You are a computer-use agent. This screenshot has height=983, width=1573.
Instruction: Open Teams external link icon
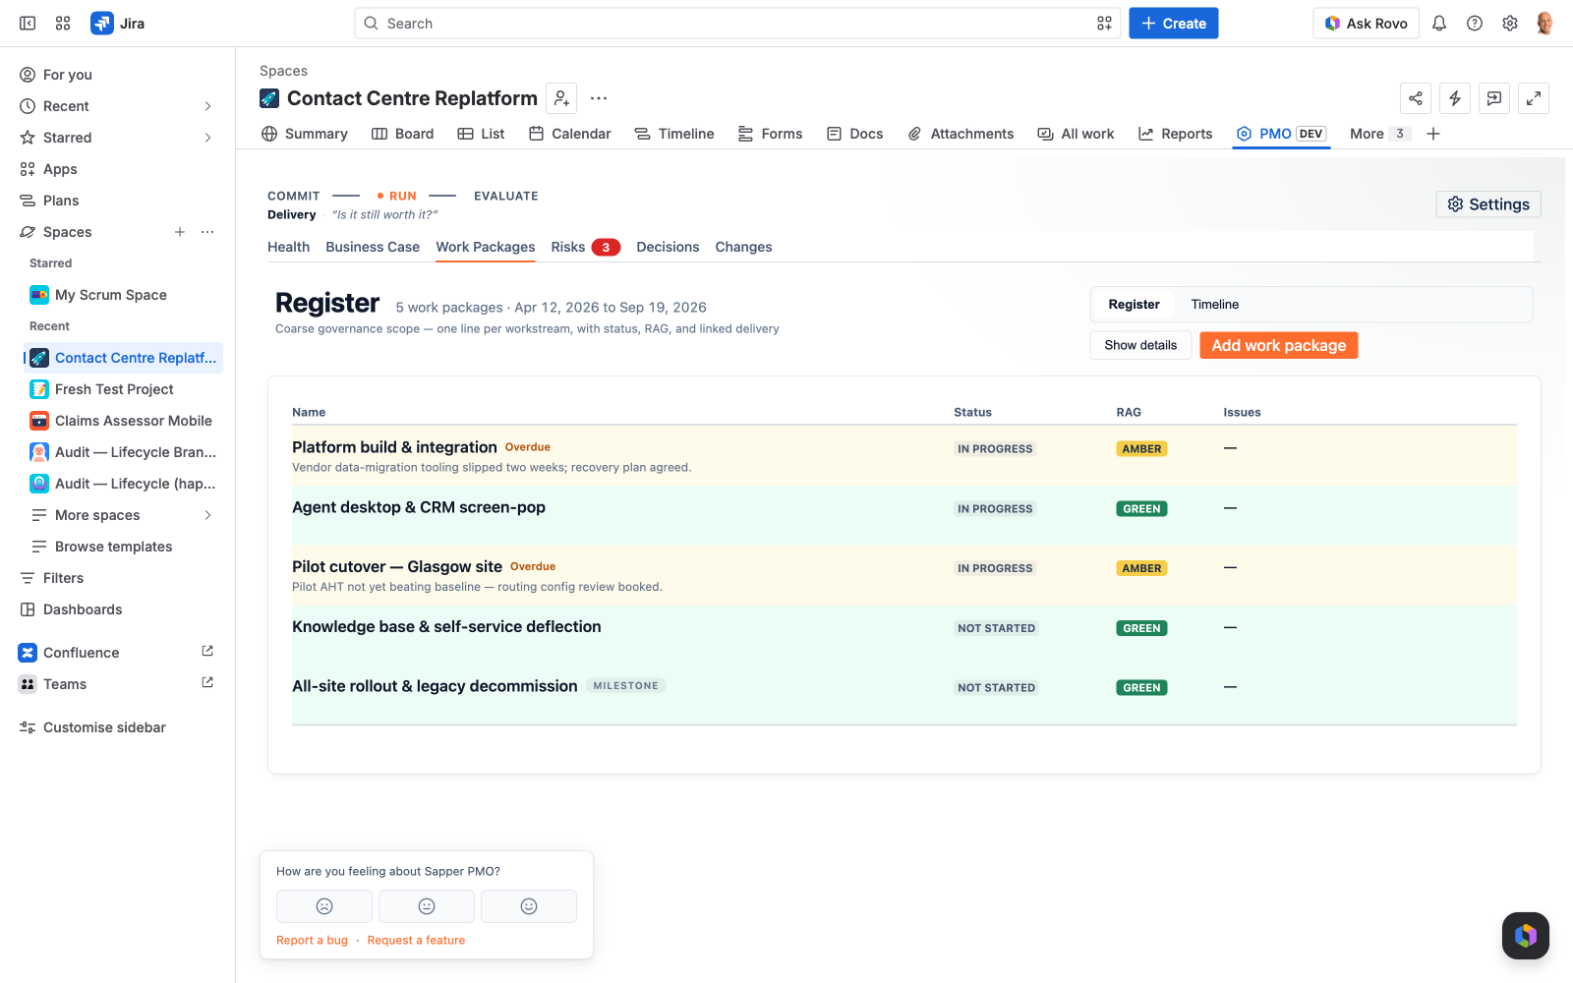point(207,683)
